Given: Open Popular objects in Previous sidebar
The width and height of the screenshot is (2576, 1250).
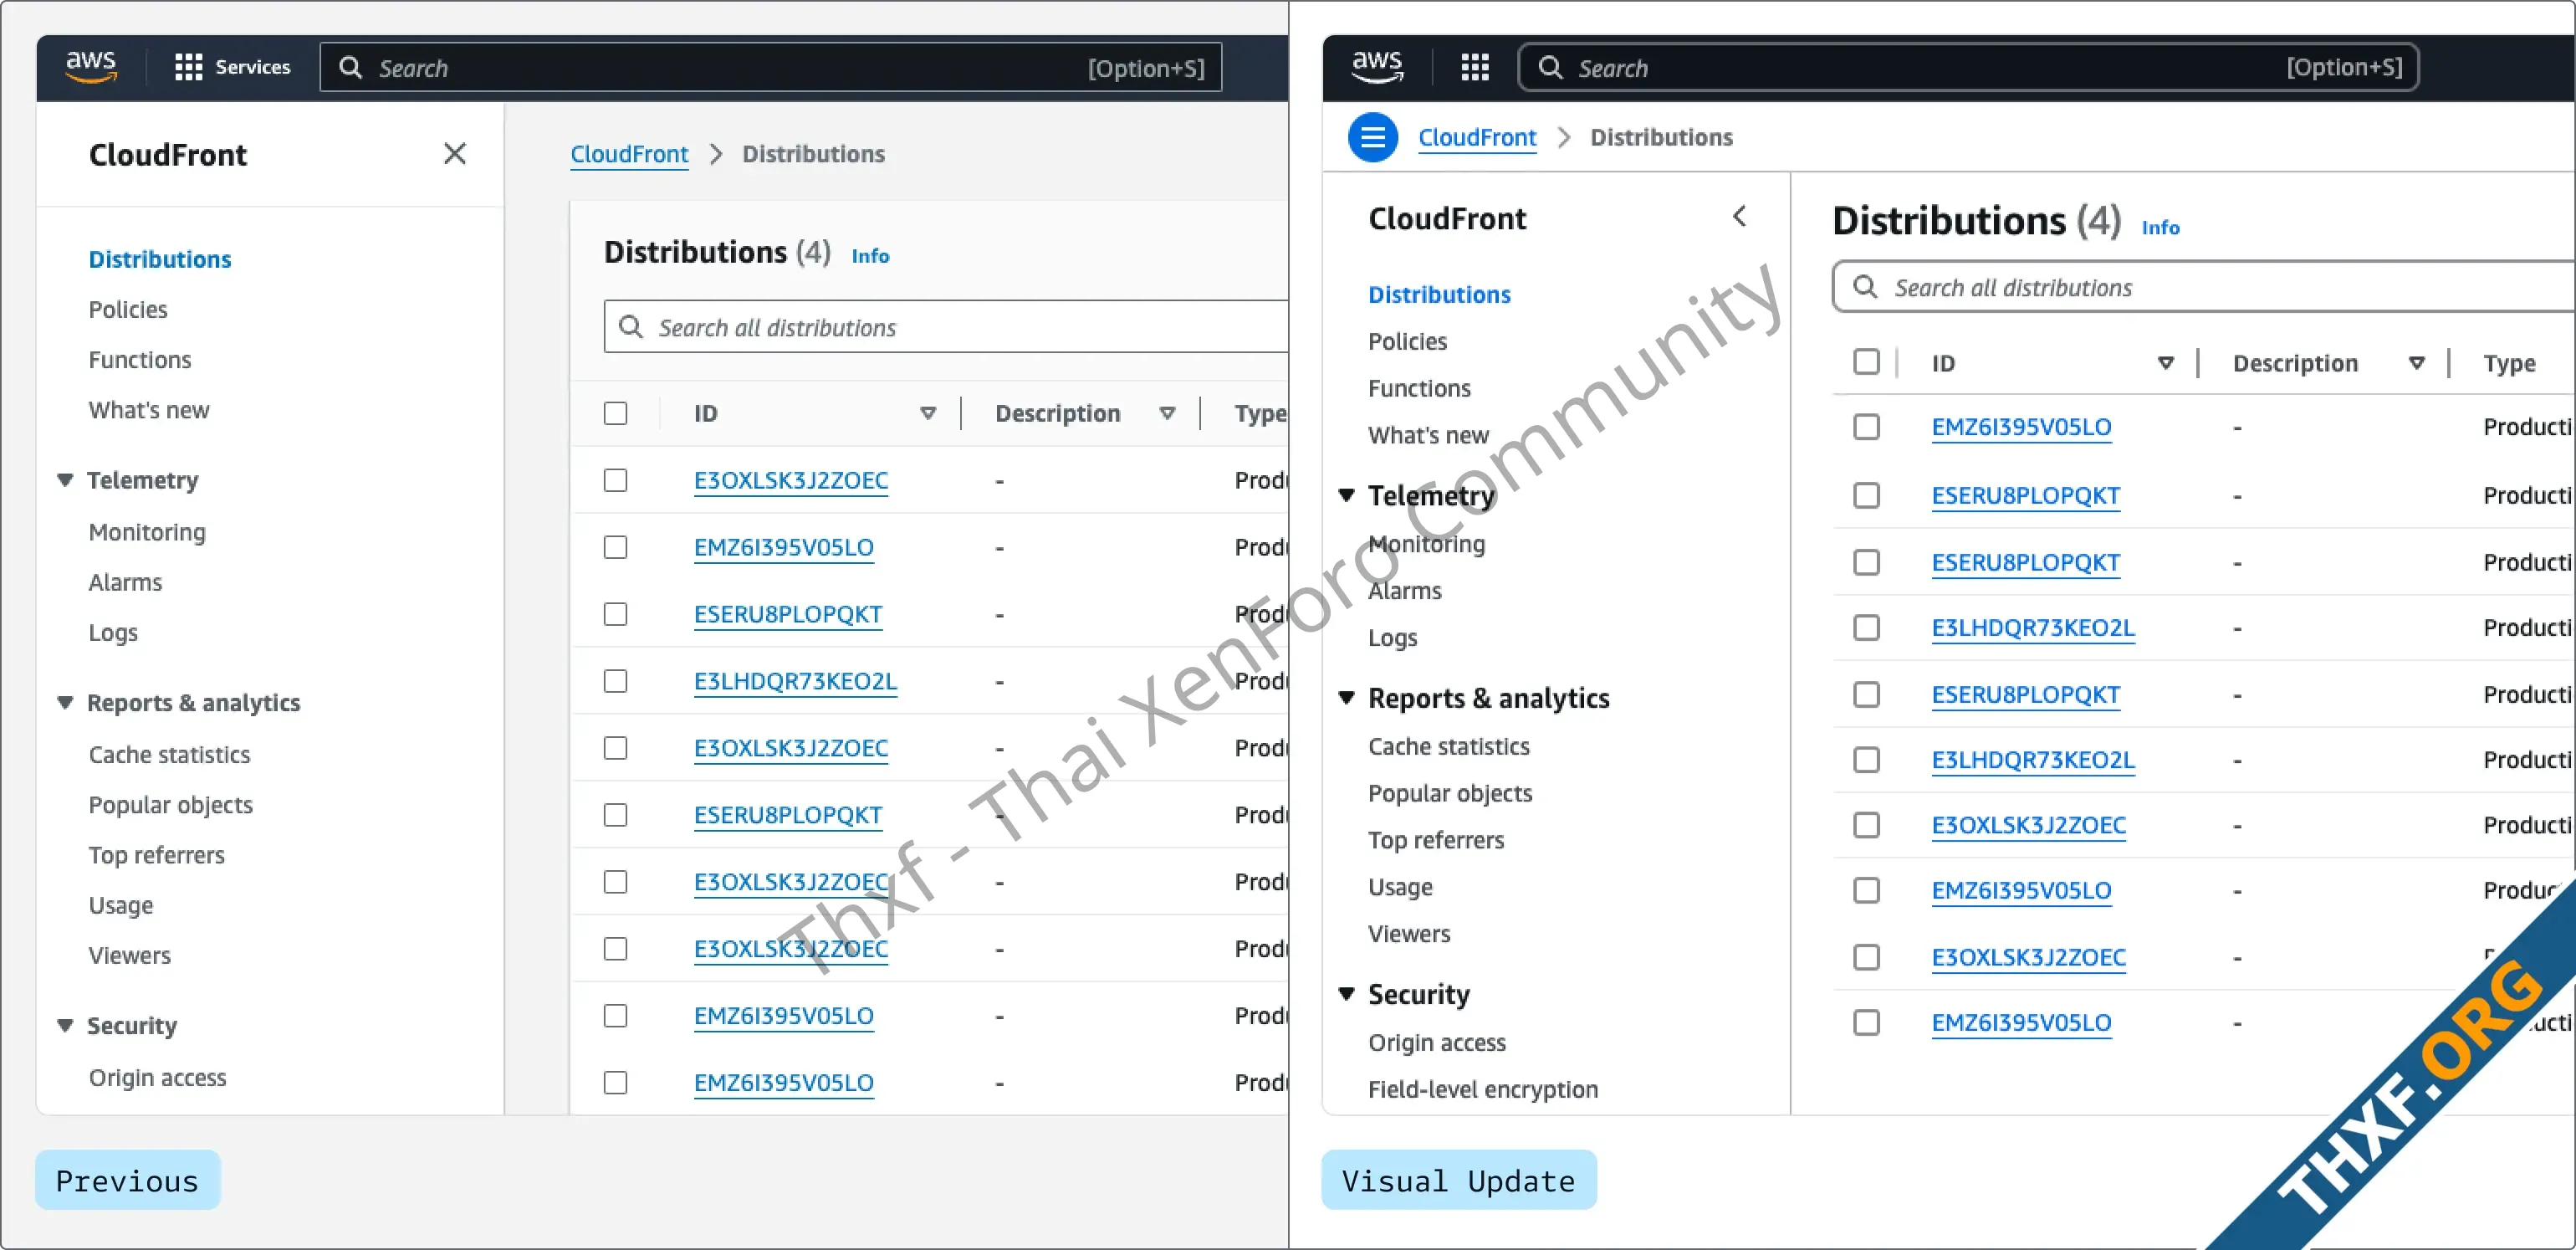Looking at the screenshot, I should [x=171, y=805].
